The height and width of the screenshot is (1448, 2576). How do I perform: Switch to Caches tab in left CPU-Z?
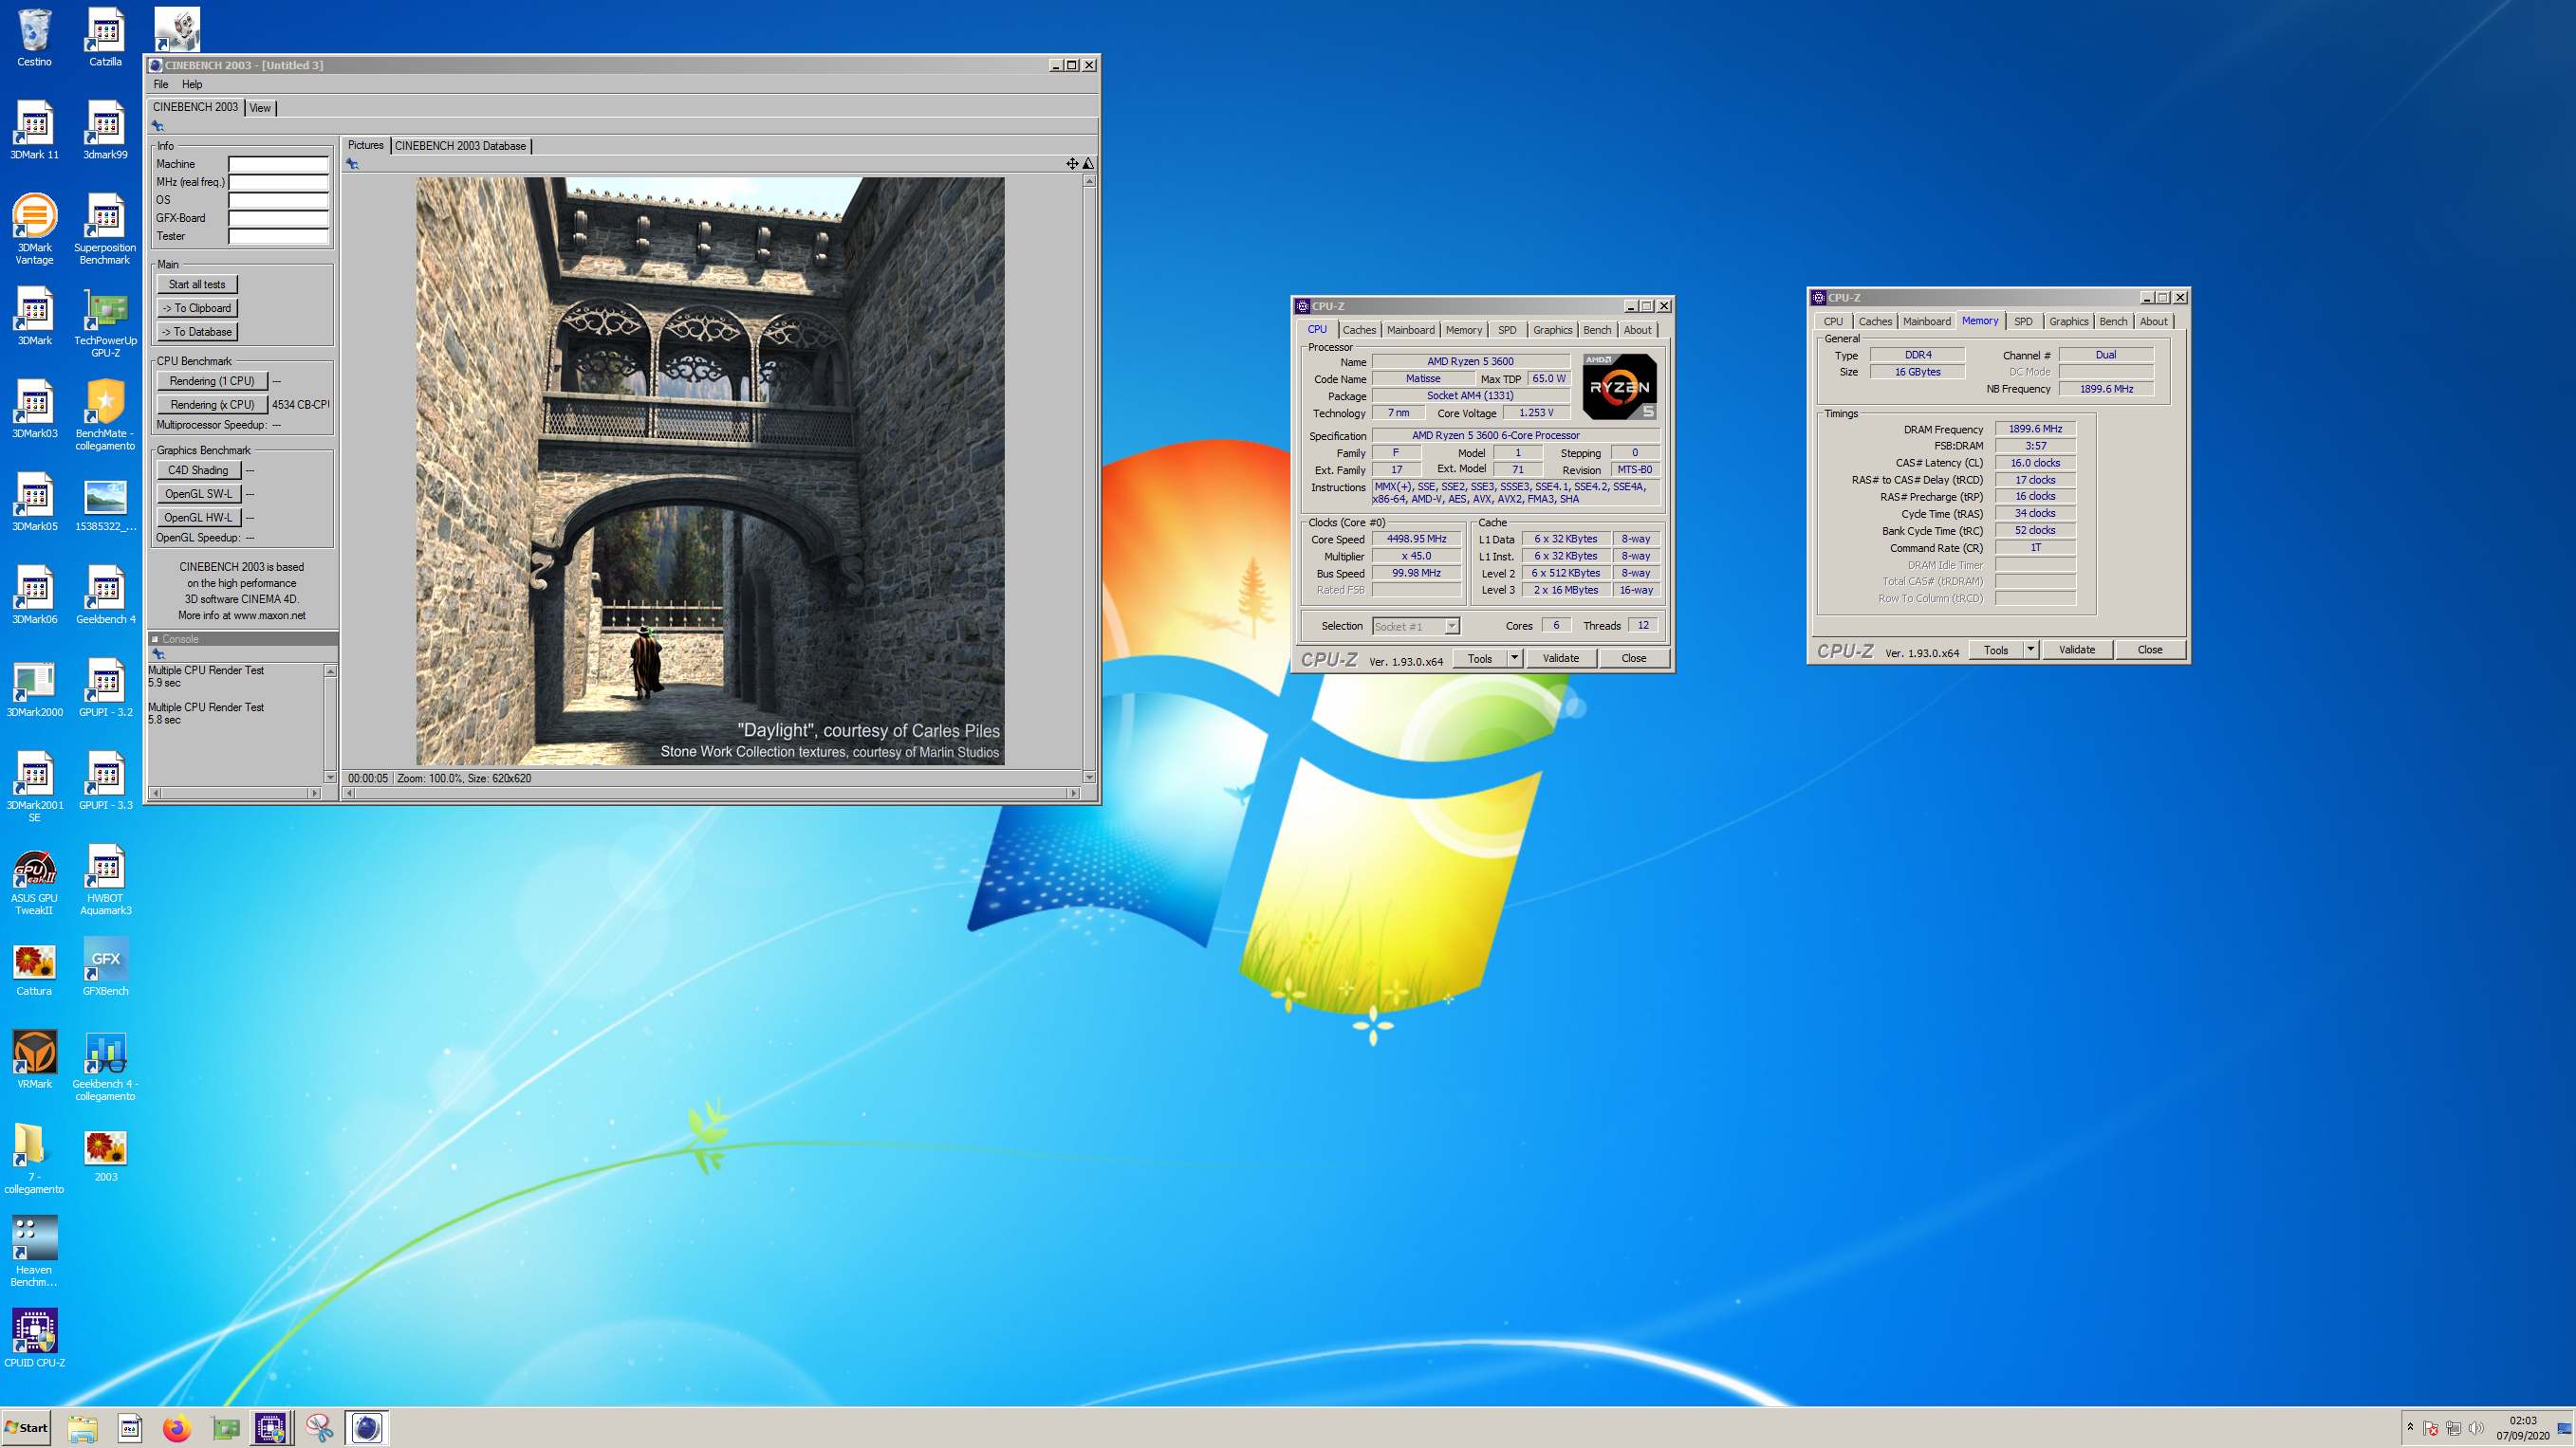point(1358,330)
